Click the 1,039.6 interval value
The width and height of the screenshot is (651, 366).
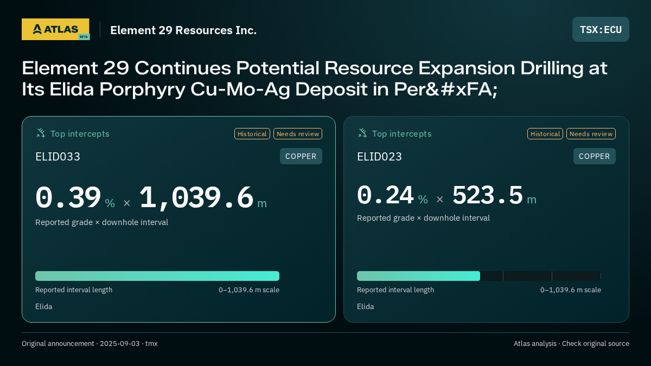[196, 197]
